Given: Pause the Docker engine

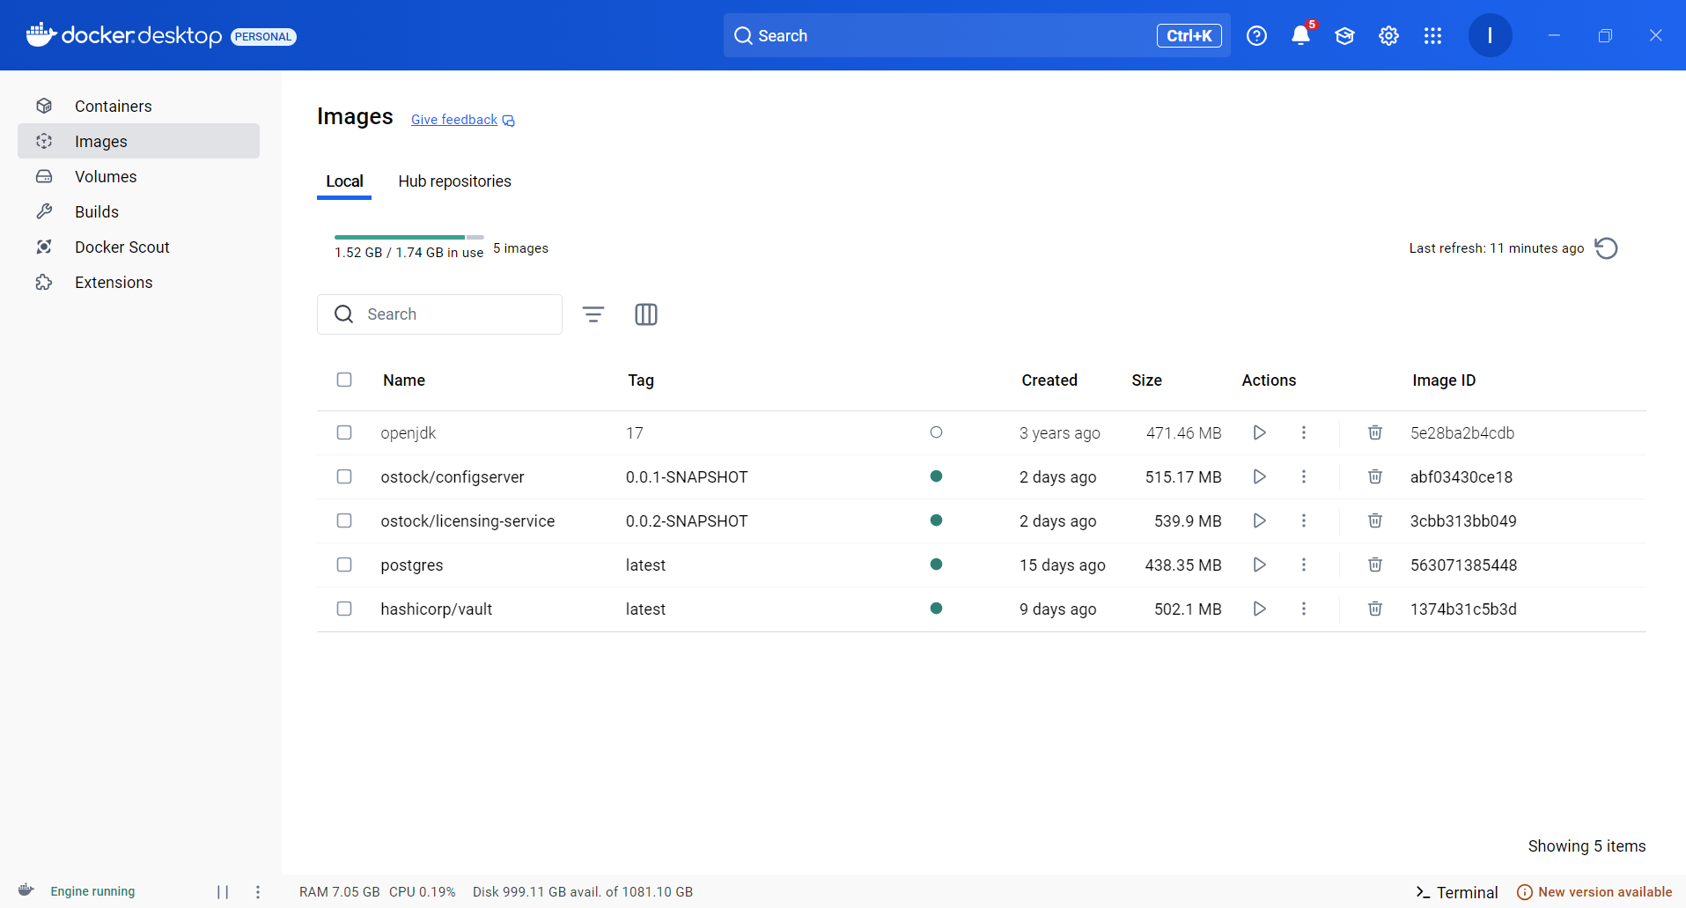Looking at the screenshot, I should coord(223,892).
